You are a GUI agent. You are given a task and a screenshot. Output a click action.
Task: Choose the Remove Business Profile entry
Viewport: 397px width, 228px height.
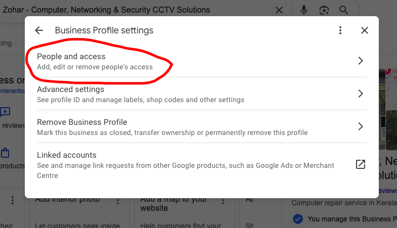[172, 127]
